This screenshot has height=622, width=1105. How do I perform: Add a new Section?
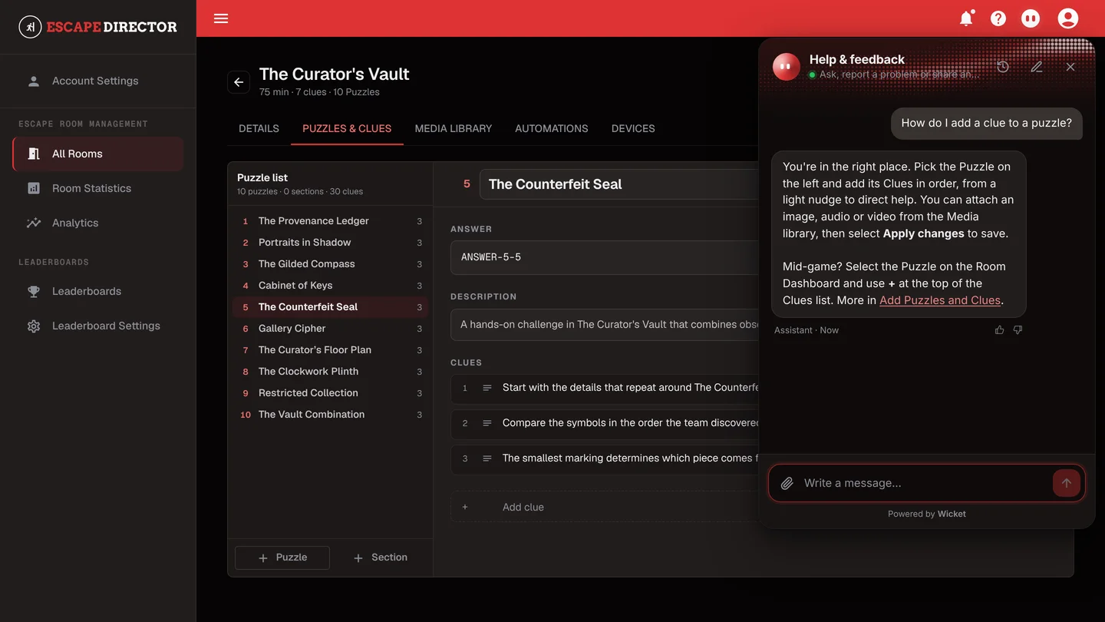point(381,557)
